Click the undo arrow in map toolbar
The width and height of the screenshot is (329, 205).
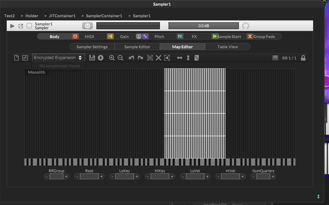131,58
